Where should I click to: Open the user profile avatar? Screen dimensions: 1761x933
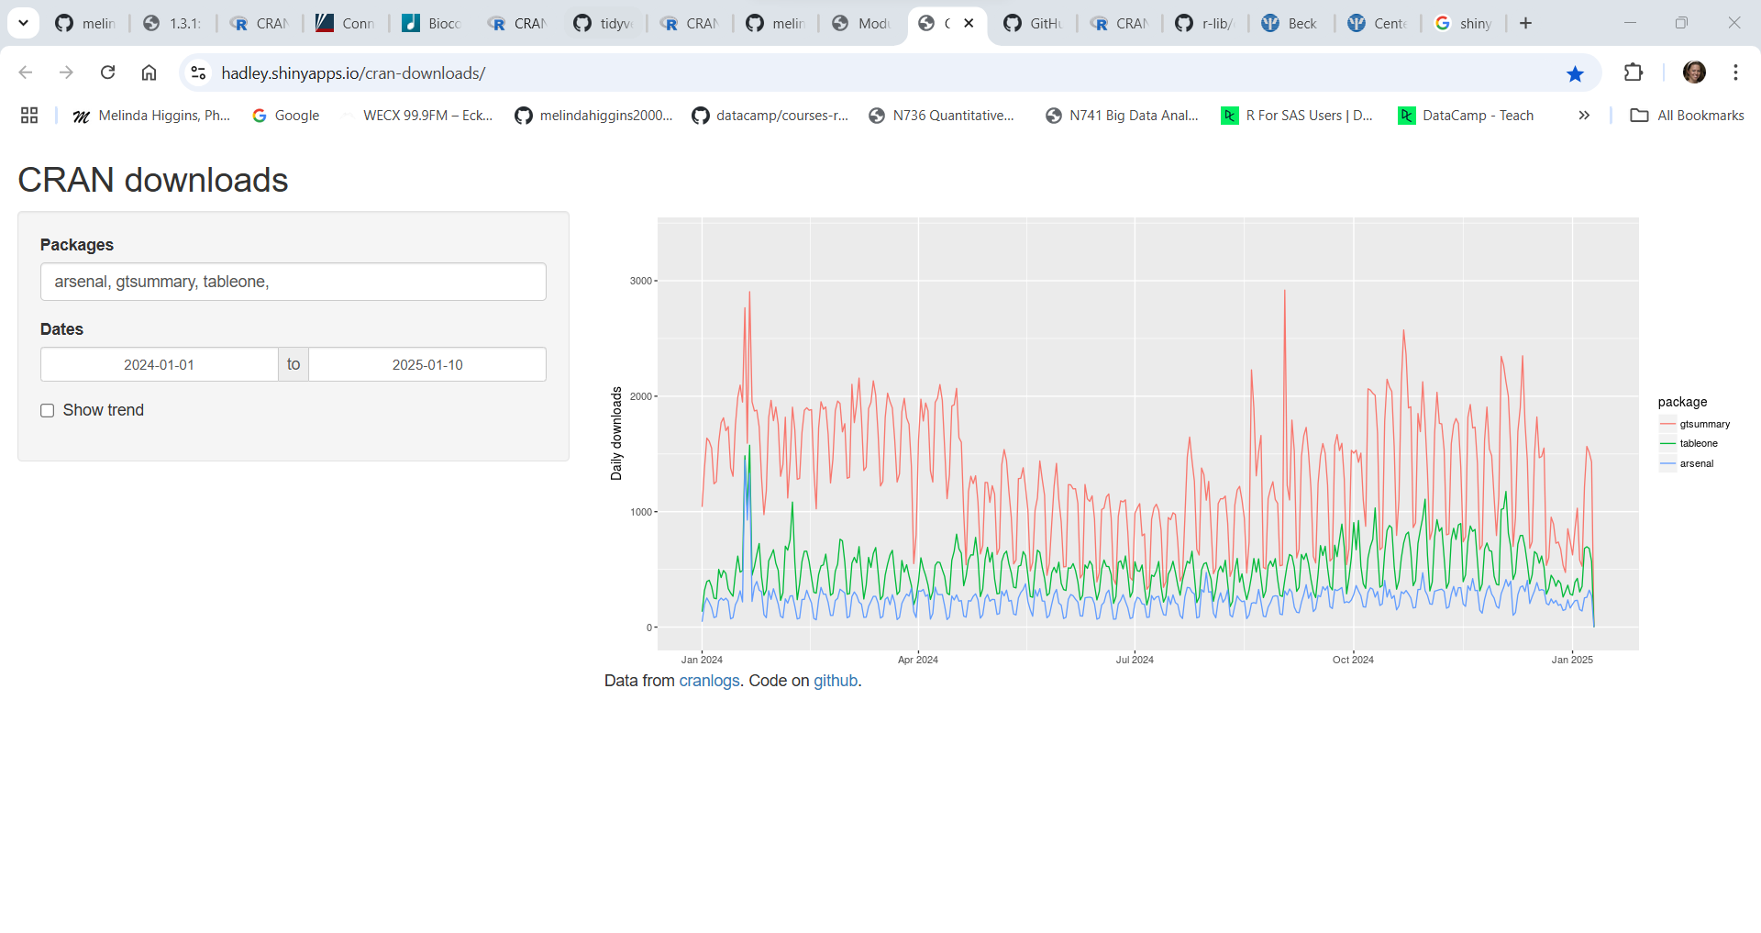(1694, 72)
